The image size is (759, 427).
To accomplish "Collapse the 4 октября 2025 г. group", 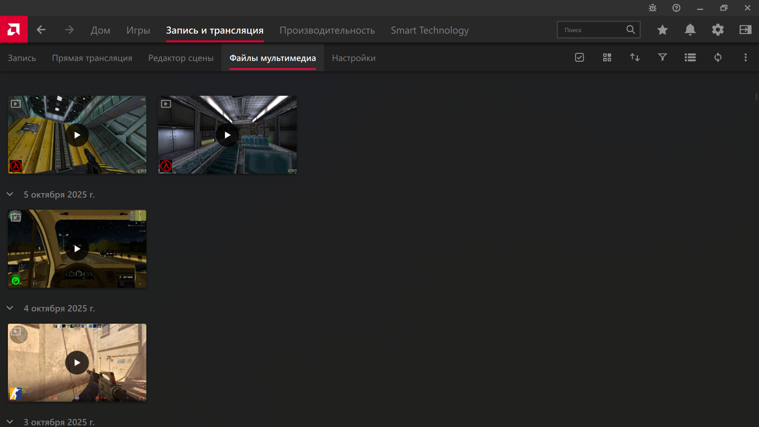I will tap(10, 308).
